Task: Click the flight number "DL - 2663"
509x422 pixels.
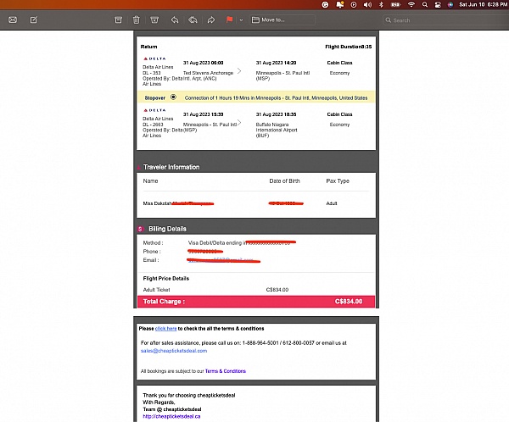Action: [x=153, y=125]
